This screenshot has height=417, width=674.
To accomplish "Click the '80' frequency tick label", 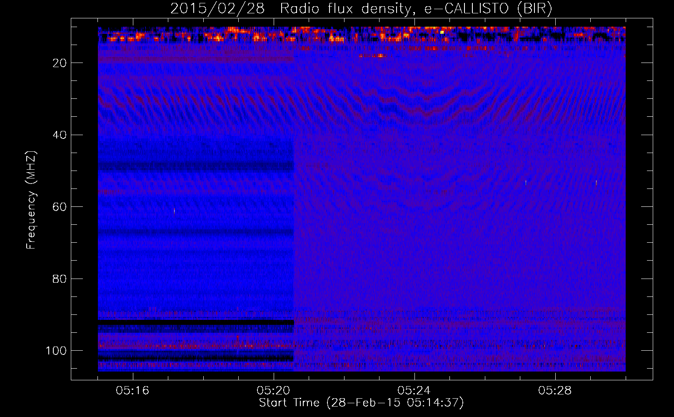I will [x=60, y=279].
